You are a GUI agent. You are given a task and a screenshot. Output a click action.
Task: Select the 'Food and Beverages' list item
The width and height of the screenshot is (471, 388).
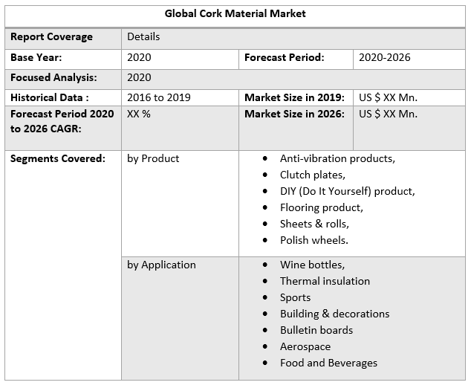(x=328, y=363)
